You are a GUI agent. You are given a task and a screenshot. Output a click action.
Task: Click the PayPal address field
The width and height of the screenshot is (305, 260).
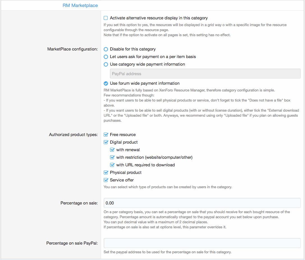(205, 74)
